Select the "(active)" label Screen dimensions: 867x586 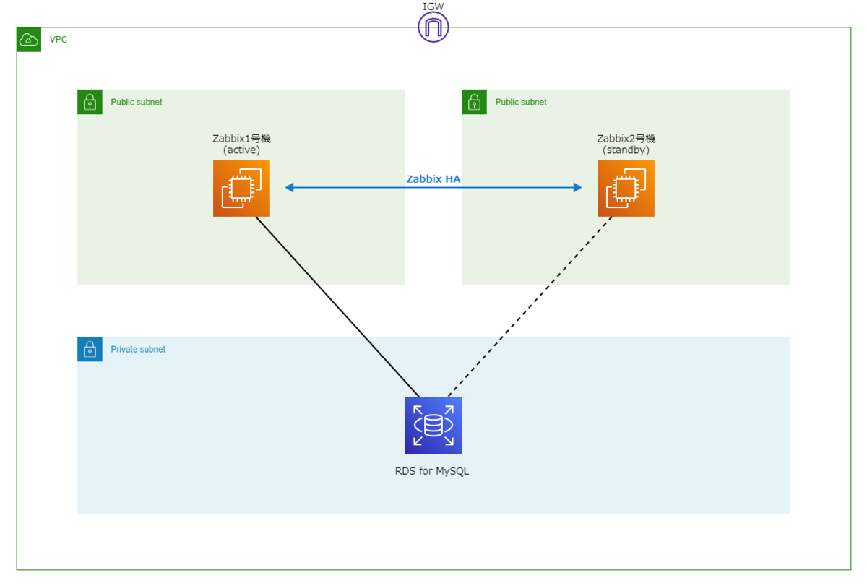[241, 150]
